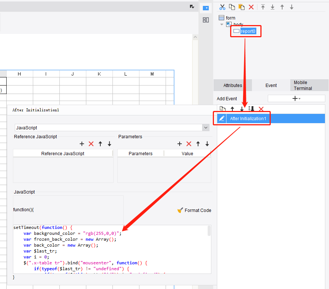Click the Cut scissors icon in widget tree toolbar

point(222,7)
